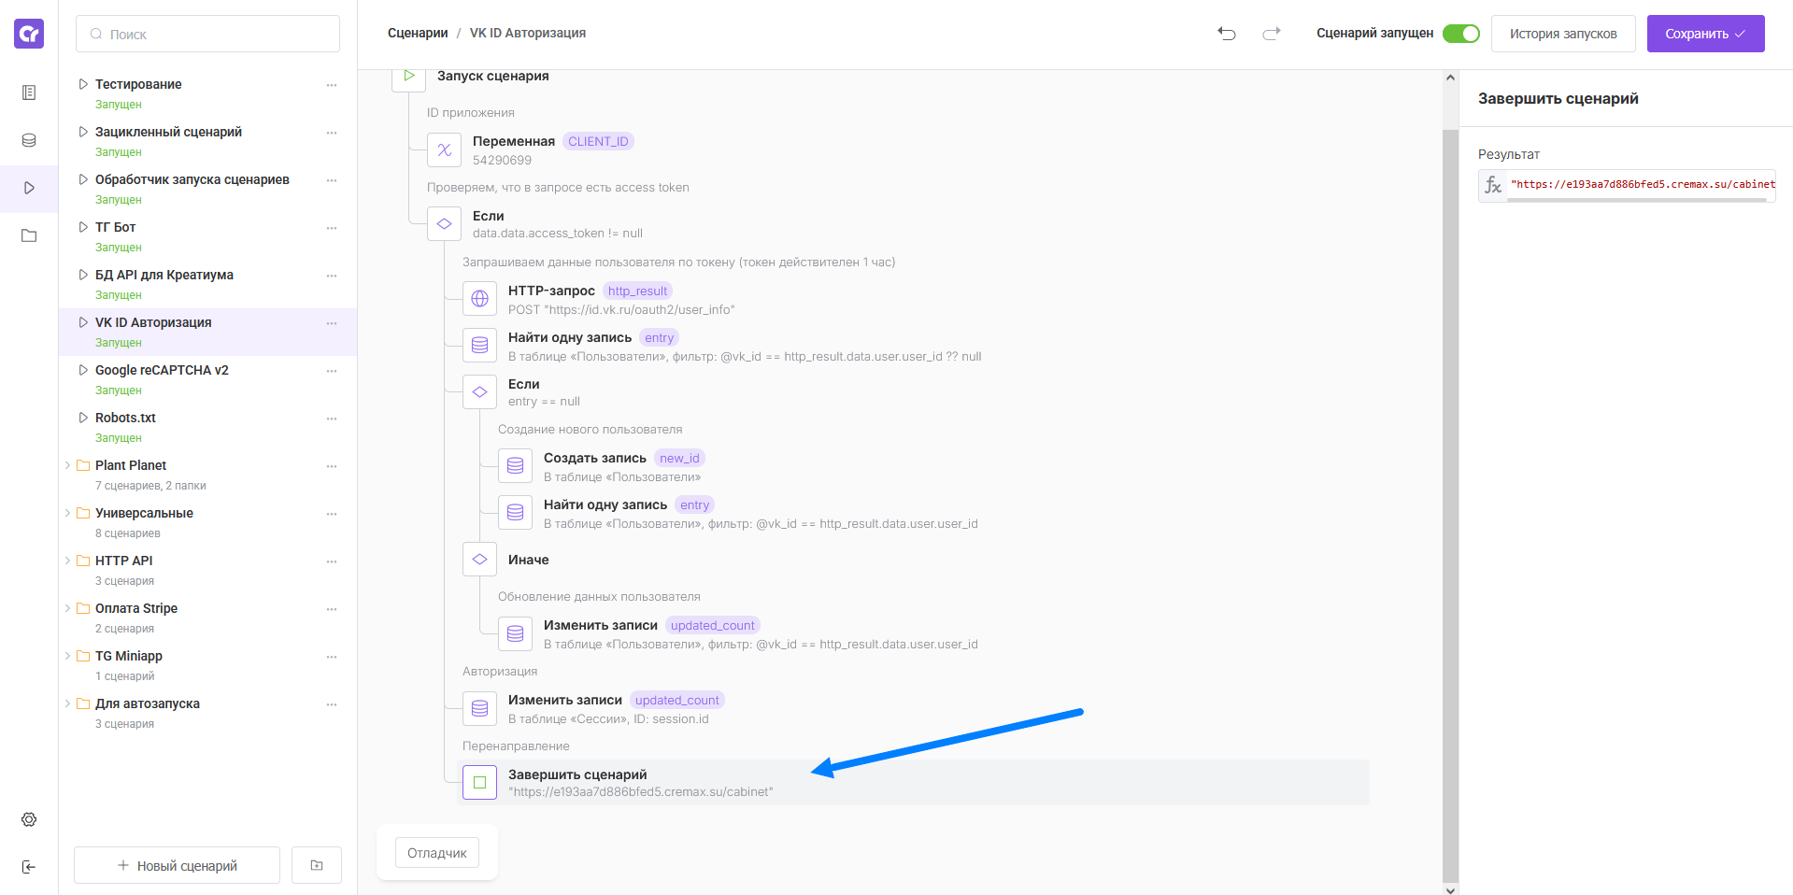The image size is (1793, 895).
Task: Select the HTTP-запрос globe icon
Action: [479, 299]
